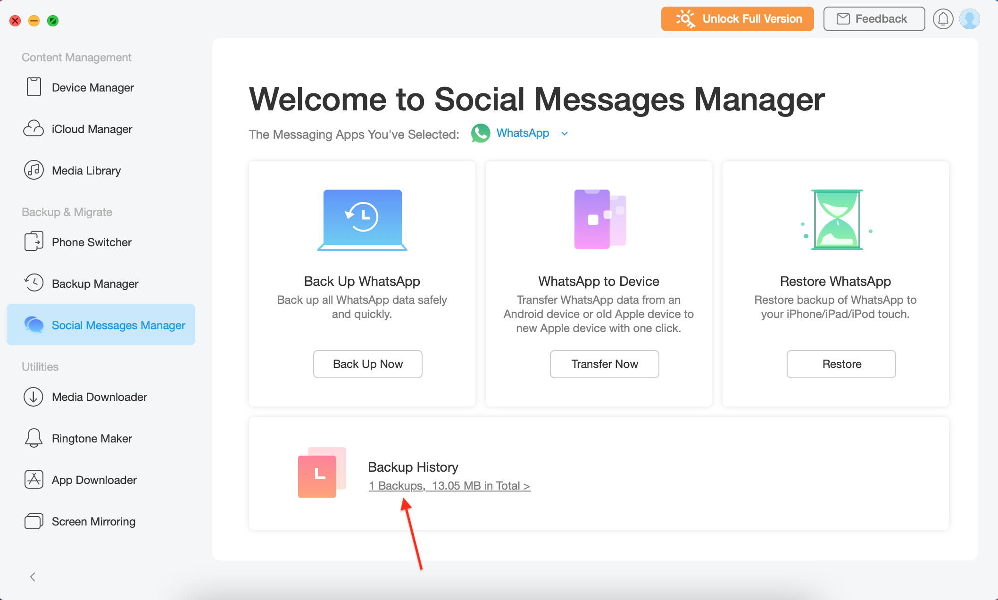Screen dimensions: 998x600
Task: Click the App Downloader icon
Action: click(x=33, y=480)
